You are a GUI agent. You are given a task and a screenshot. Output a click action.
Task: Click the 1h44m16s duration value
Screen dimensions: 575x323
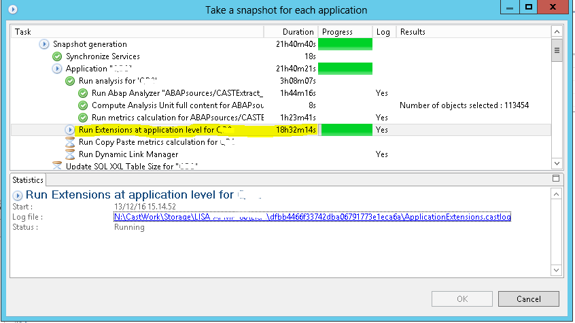[298, 93]
